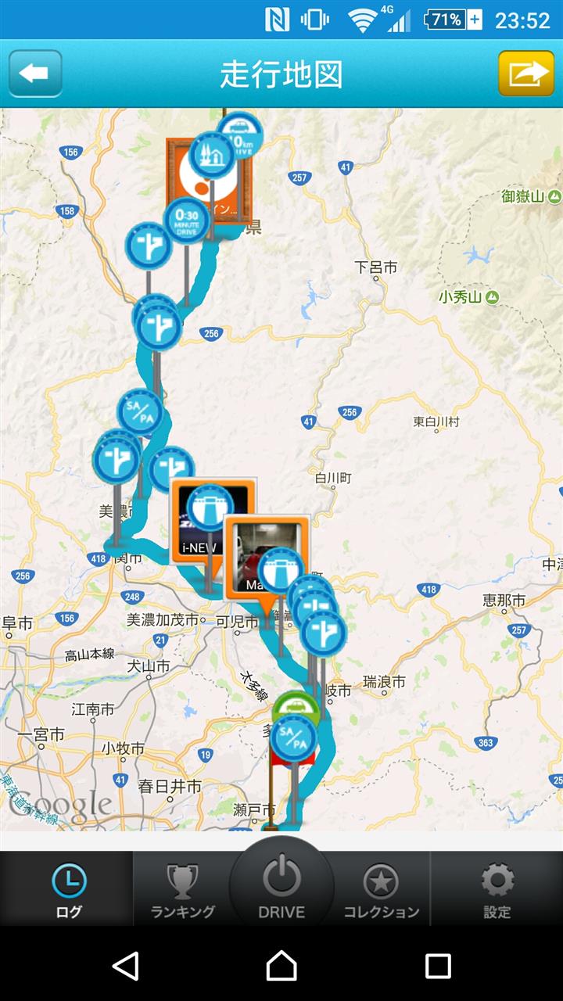
Task: Open 設定 settings gear
Action: click(x=497, y=890)
